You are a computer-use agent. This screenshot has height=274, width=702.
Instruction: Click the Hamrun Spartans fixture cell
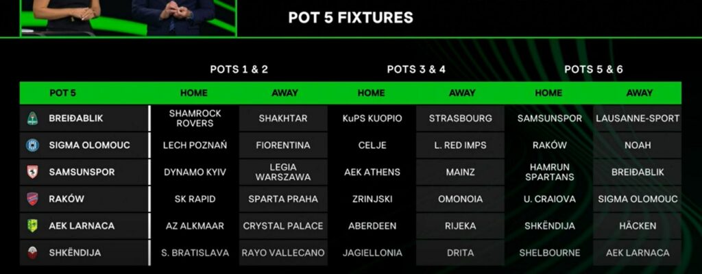point(549,172)
